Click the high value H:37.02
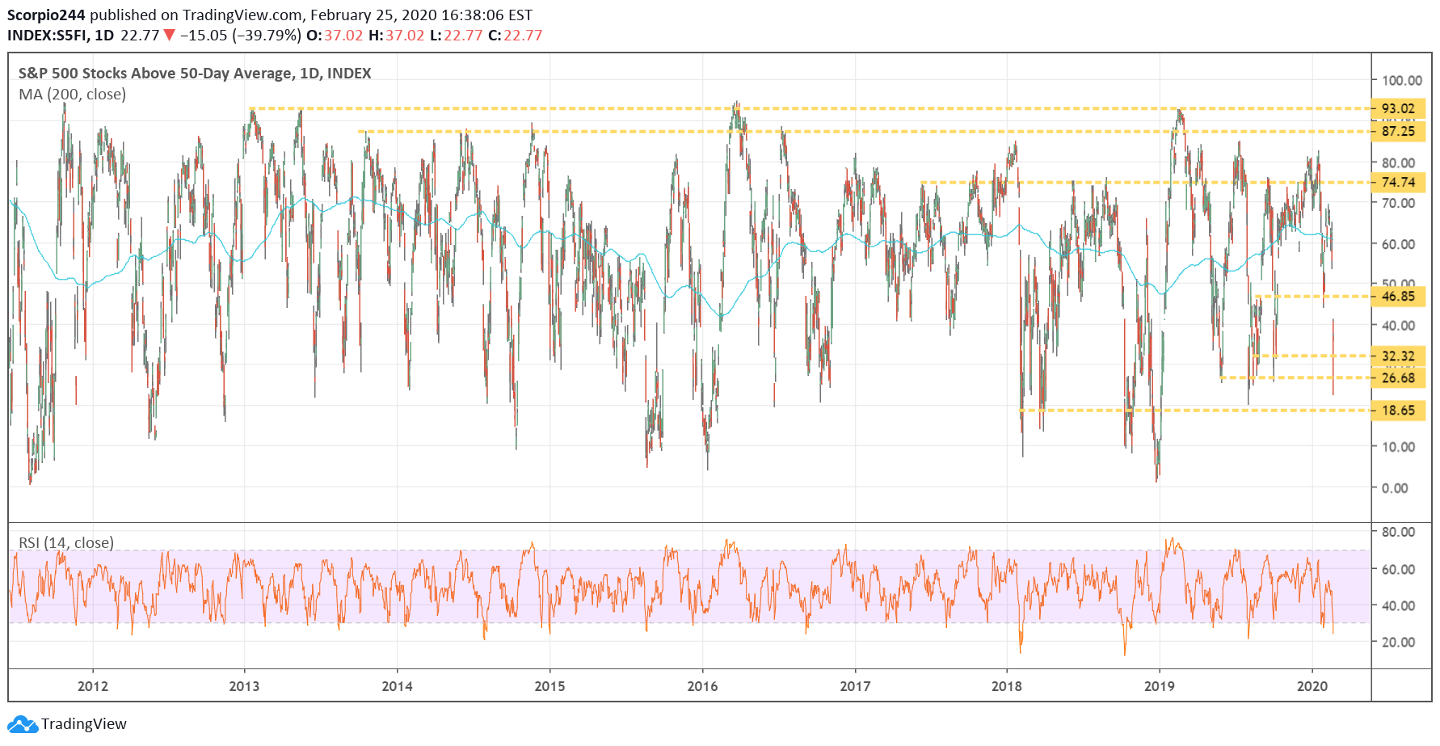The image size is (1440, 746). pyautogui.click(x=396, y=36)
